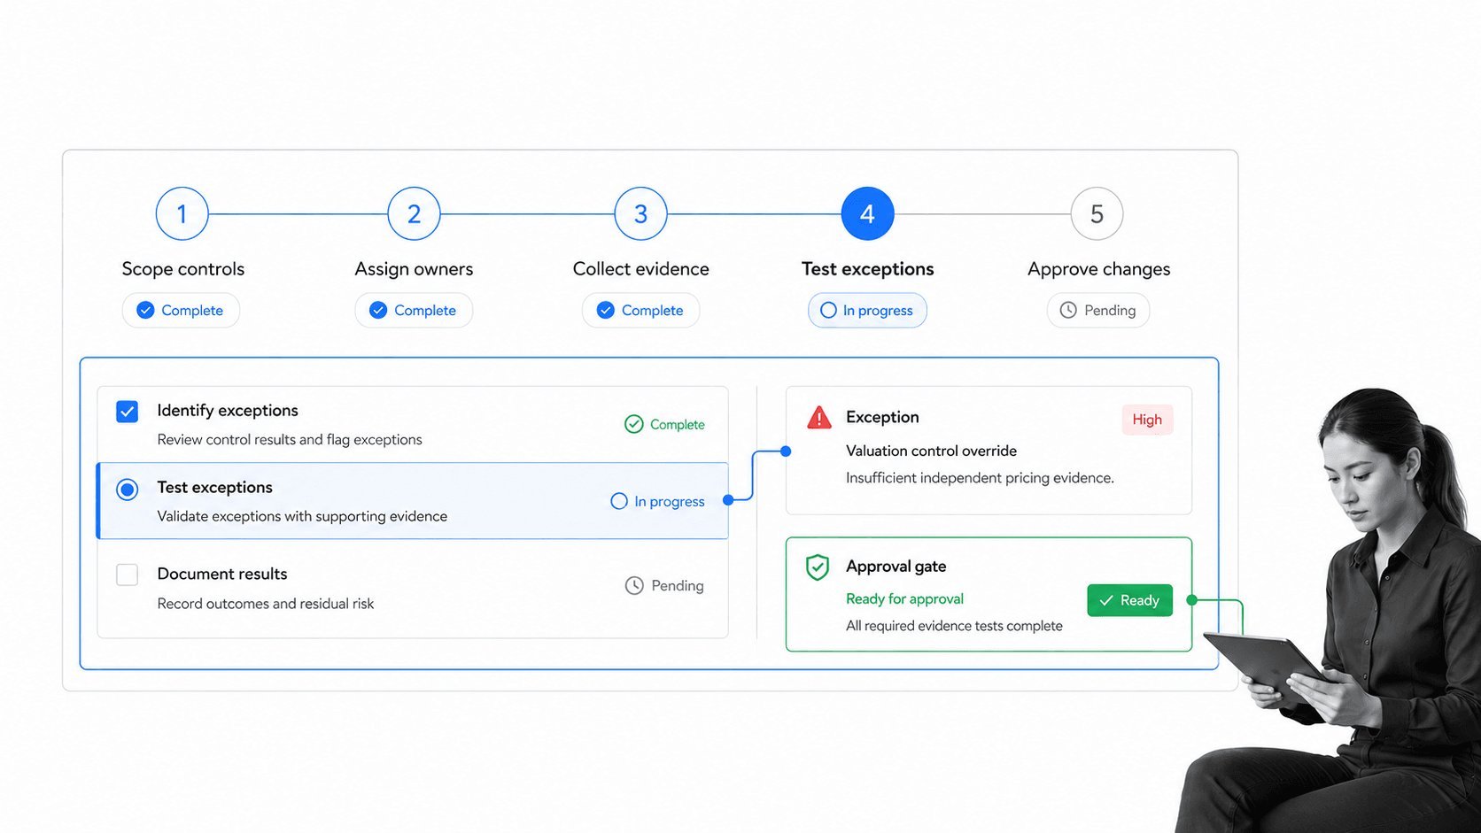The image size is (1481, 833).
Task: Click the Exception card title
Action: tap(882, 417)
